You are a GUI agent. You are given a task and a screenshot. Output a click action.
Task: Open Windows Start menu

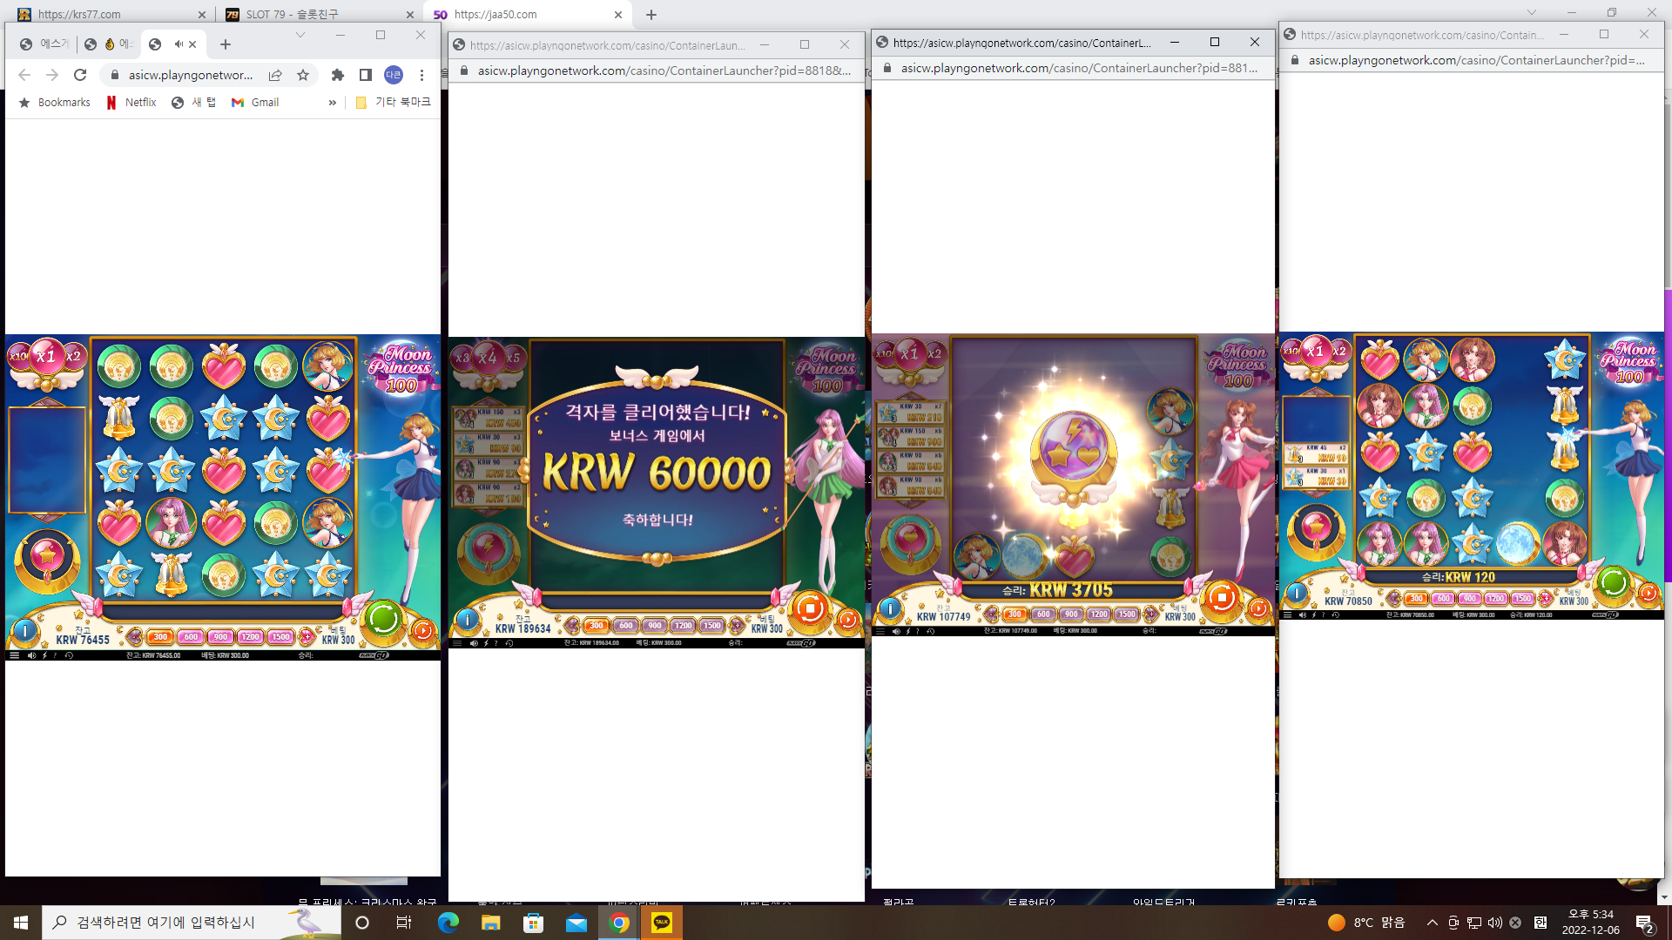(21, 923)
